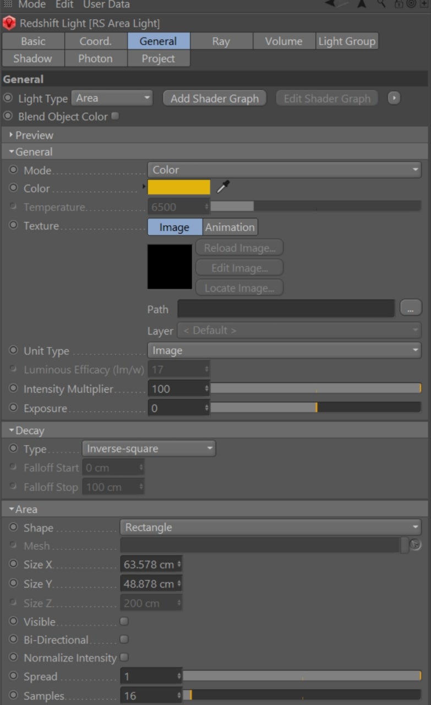Open the Shadow tab
The height and width of the screenshot is (705, 431).
(x=33, y=58)
